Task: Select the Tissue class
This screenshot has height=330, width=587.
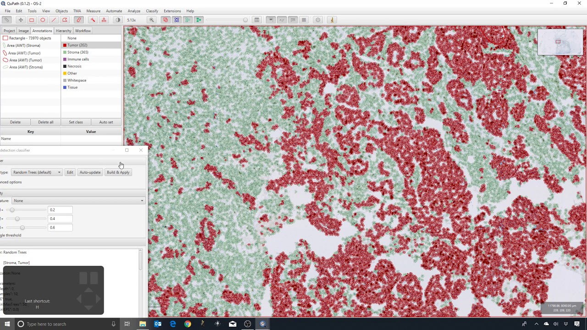Action: tap(91, 87)
